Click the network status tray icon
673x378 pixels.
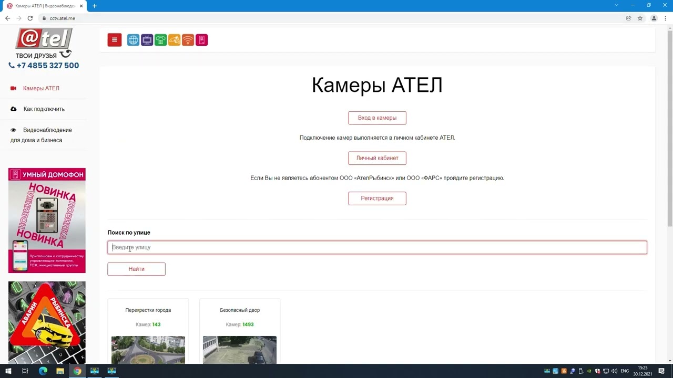pos(606,371)
